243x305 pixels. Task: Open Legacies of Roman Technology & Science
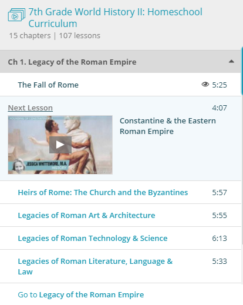93,238
